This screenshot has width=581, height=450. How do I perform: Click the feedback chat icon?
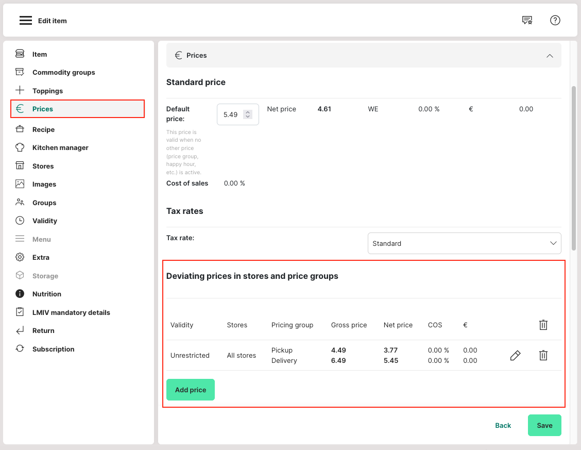point(527,20)
